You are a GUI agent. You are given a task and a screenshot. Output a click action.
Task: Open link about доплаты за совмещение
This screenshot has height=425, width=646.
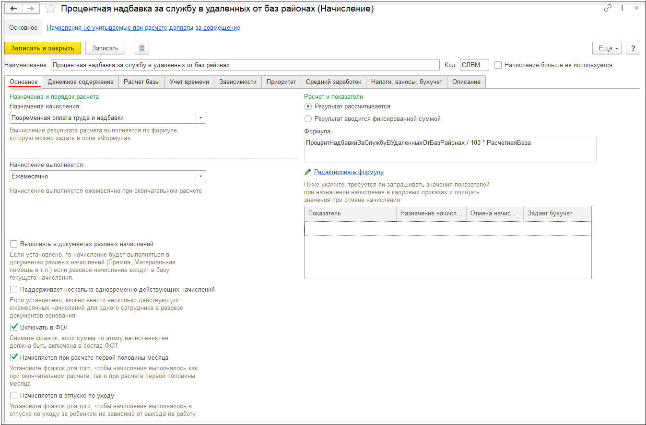coord(143,28)
